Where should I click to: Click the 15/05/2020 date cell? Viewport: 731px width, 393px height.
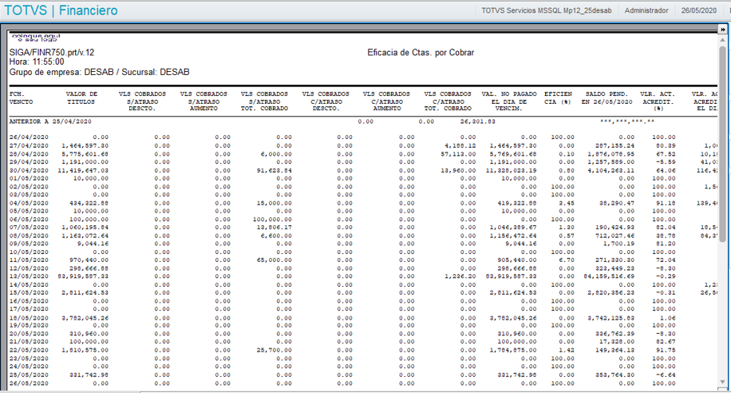tap(29, 292)
